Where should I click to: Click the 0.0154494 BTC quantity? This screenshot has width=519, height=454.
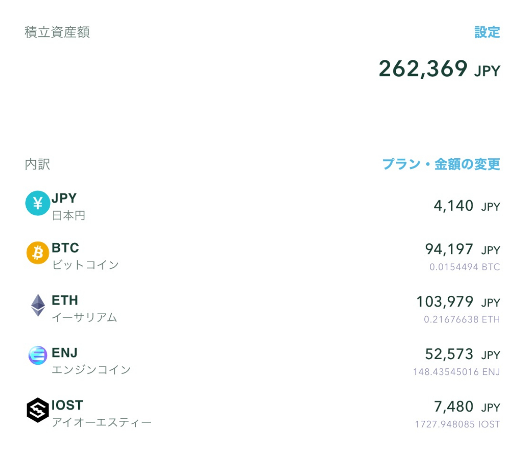[464, 267]
